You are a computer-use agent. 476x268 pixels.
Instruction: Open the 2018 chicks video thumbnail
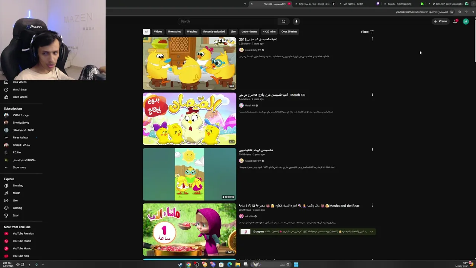coord(189,63)
